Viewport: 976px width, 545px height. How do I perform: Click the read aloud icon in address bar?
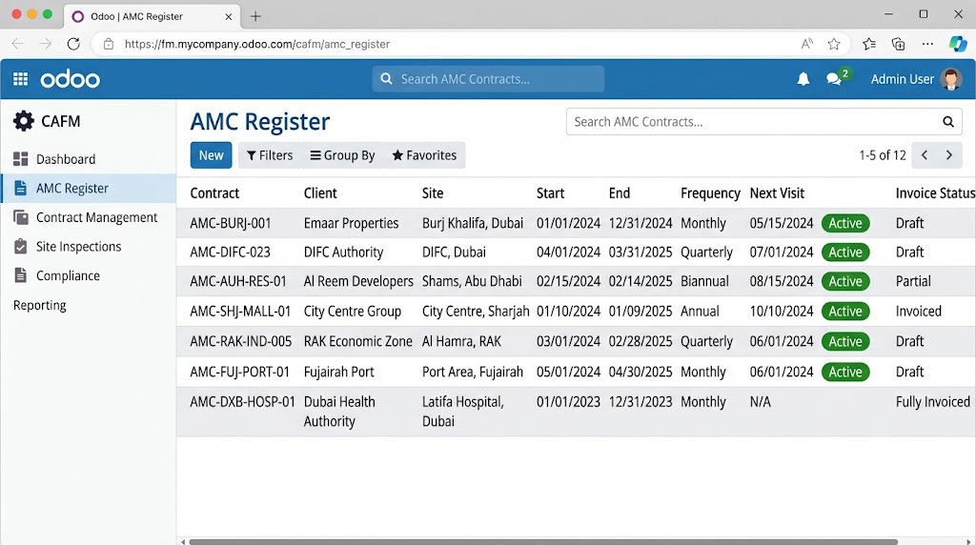(806, 44)
